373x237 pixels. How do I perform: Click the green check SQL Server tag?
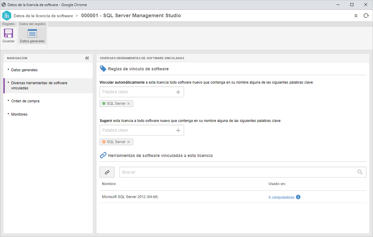116,104
